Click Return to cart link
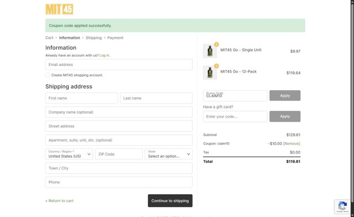 click(x=59, y=201)
